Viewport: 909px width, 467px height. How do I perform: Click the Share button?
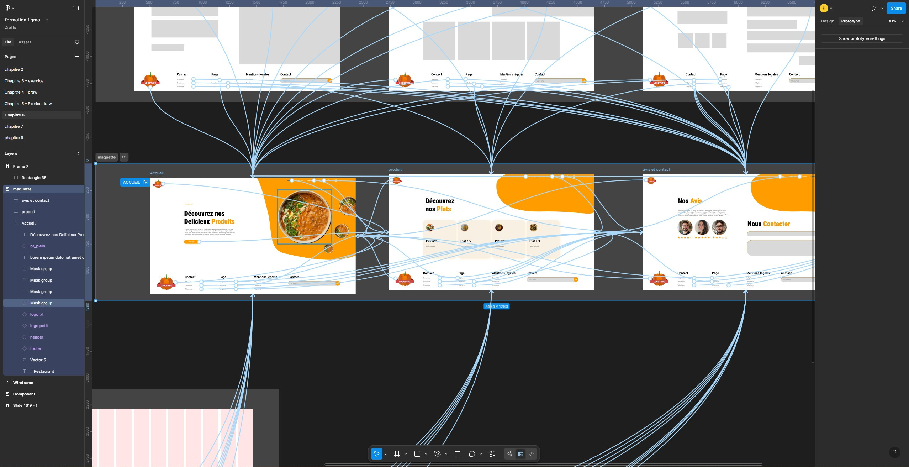[x=896, y=8]
